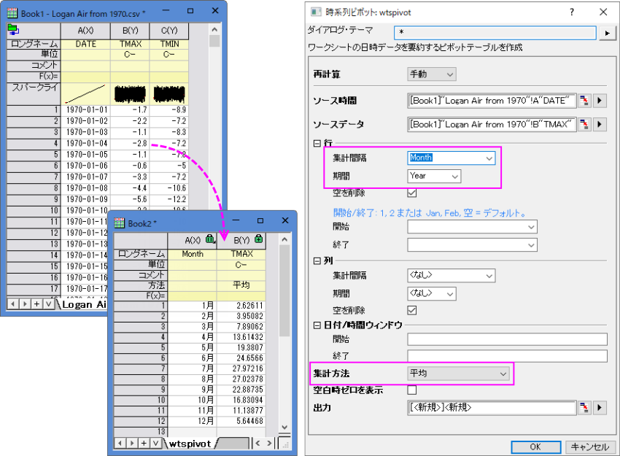Image resolution: width=620 pixels, height=456 pixels.
Task: Toggle 空を削除 checkbox under 行 section
Action: click(412, 193)
